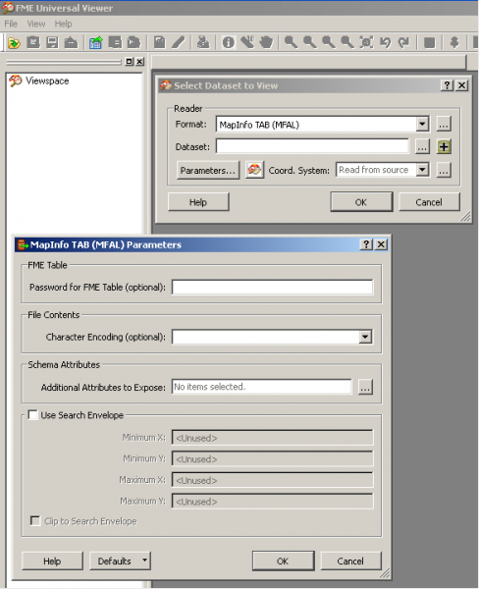
Task: Click the Additional Attributes to Expose field
Action: (261, 387)
